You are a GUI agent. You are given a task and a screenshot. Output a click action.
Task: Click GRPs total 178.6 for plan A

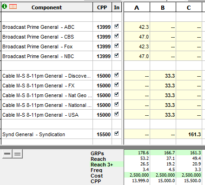143,153
